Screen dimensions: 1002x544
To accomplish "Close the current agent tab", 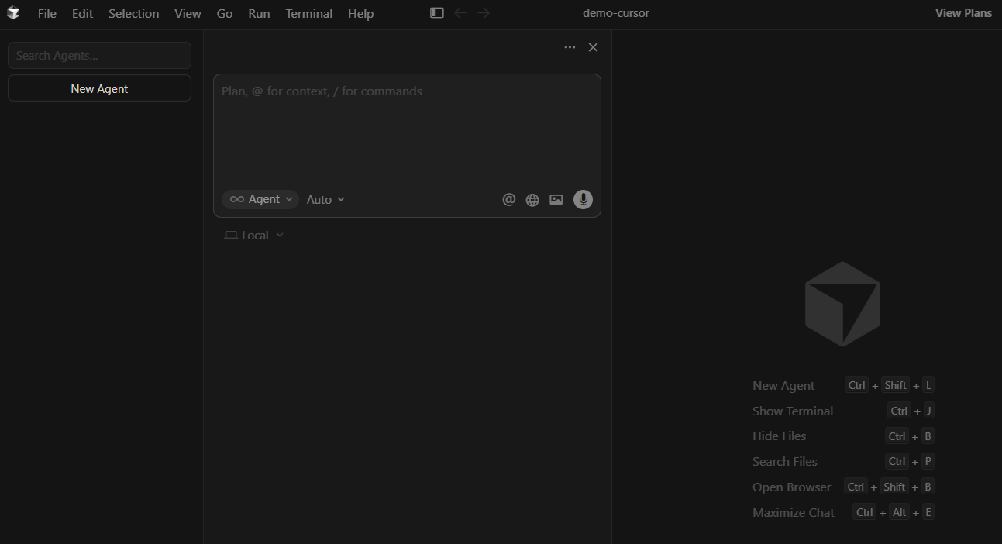I will 593,47.
